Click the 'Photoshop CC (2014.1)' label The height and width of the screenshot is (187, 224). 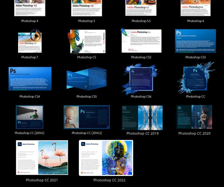click(29, 133)
